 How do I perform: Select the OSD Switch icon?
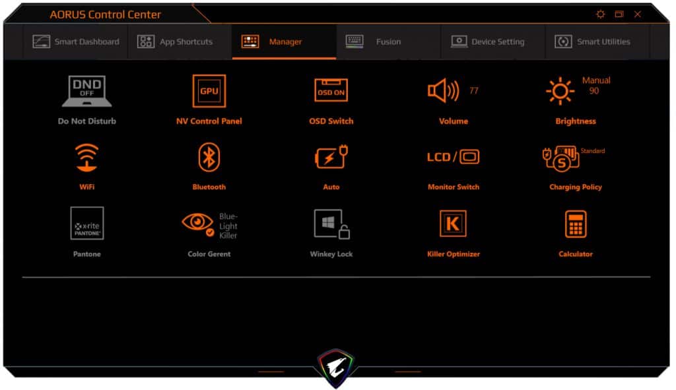click(331, 90)
